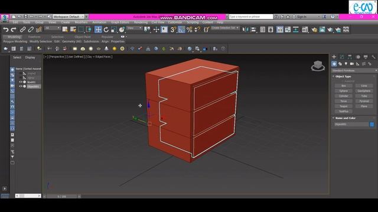This screenshot has height=212, width=378.
Task: Activate the Select and Rotate tool
Action: click(106, 29)
